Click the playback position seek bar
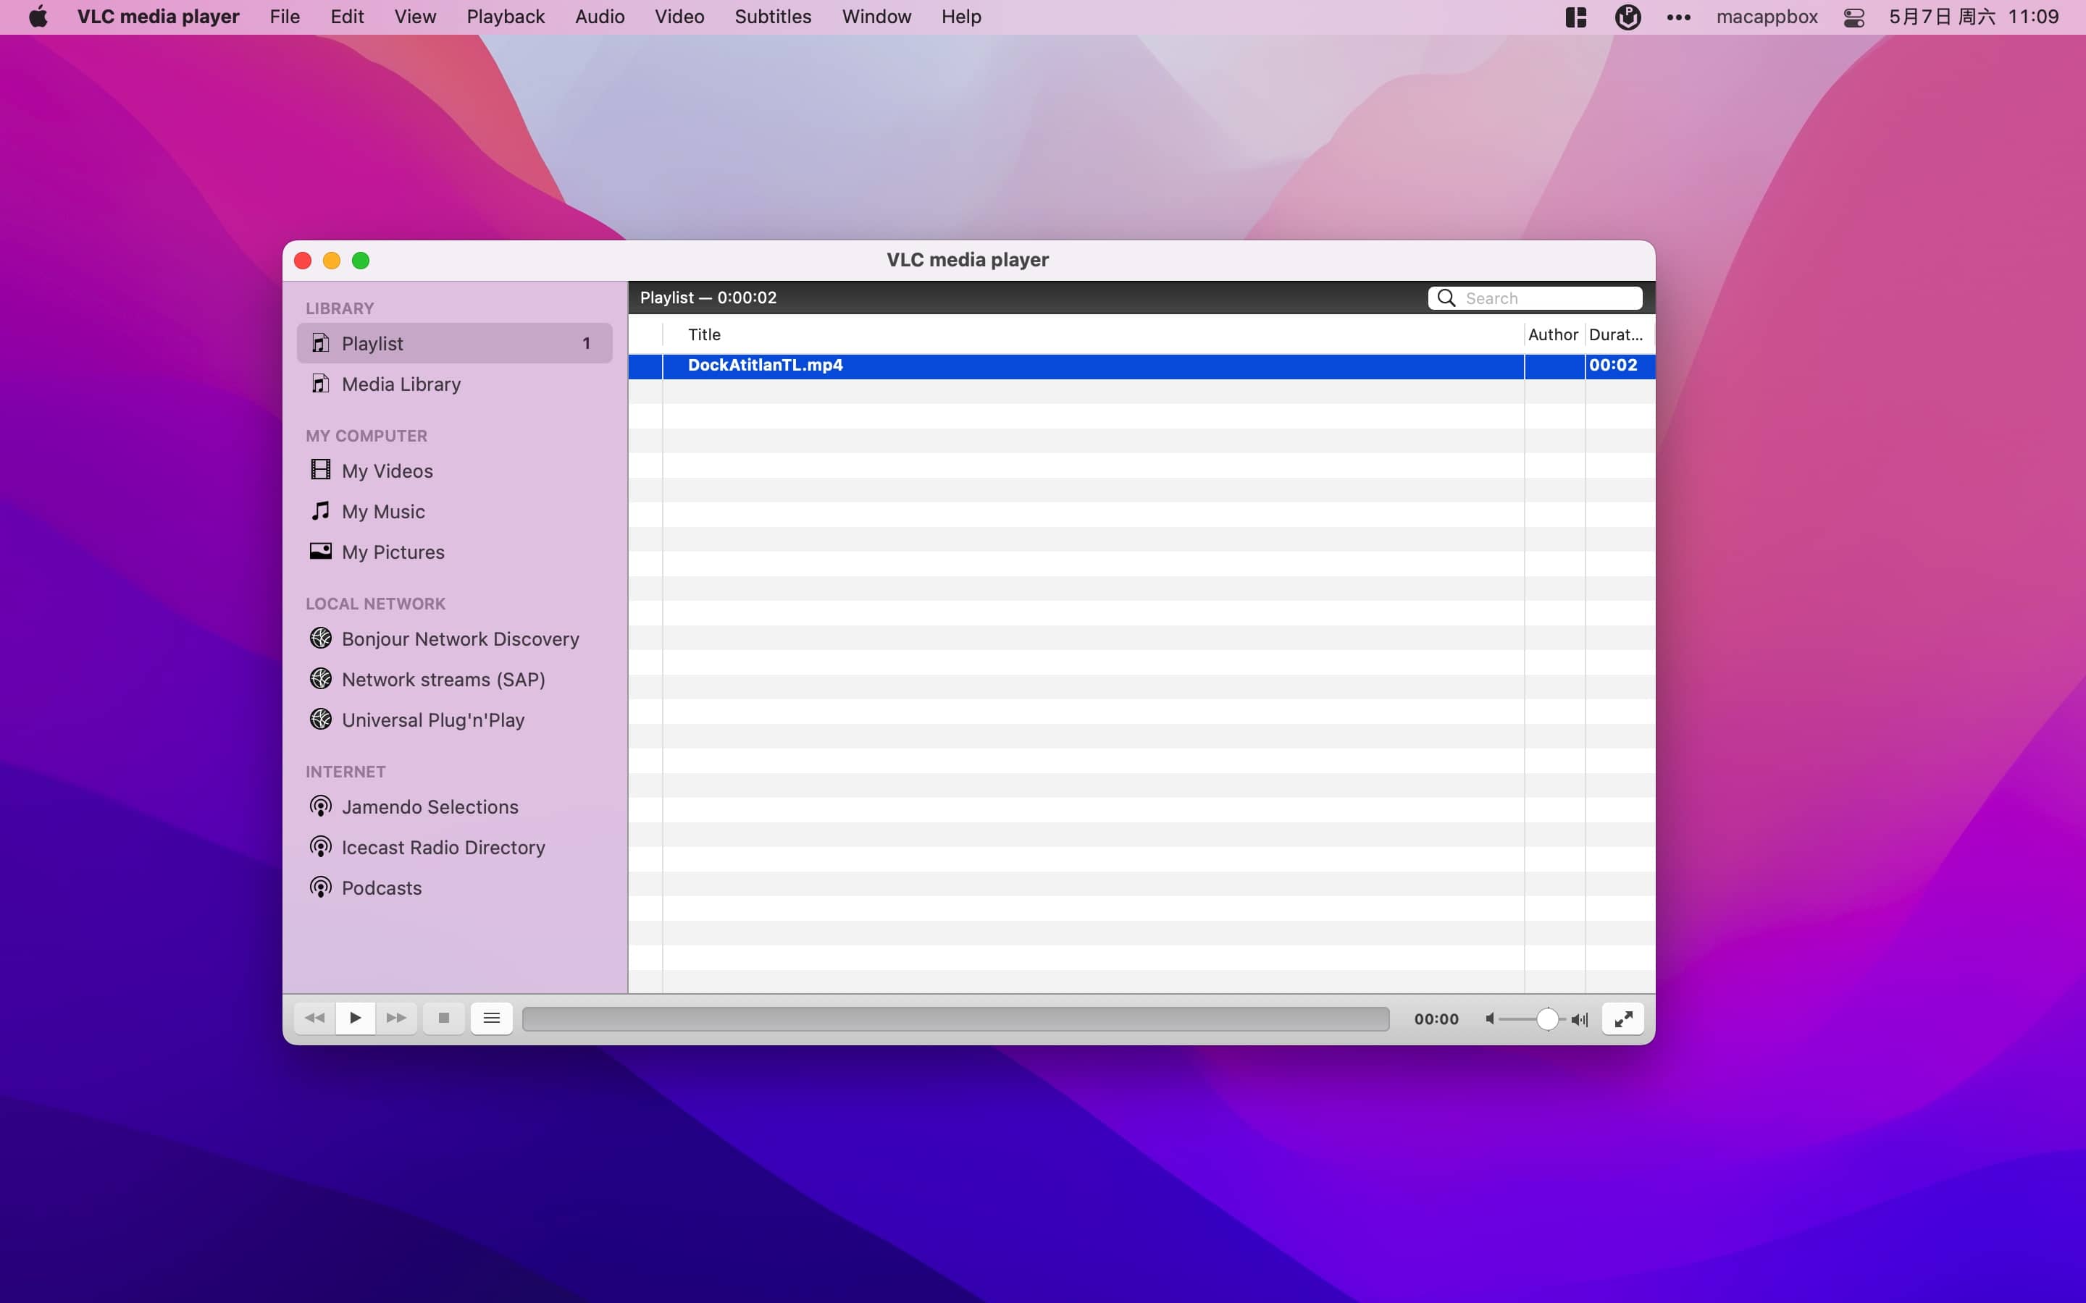Screen dimensions: 2086x1303 (955, 1019)
